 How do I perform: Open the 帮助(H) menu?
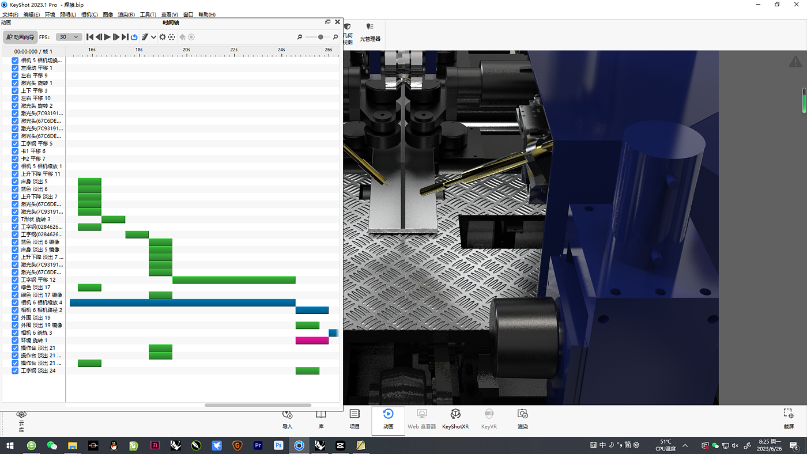[x=207, y=14]
